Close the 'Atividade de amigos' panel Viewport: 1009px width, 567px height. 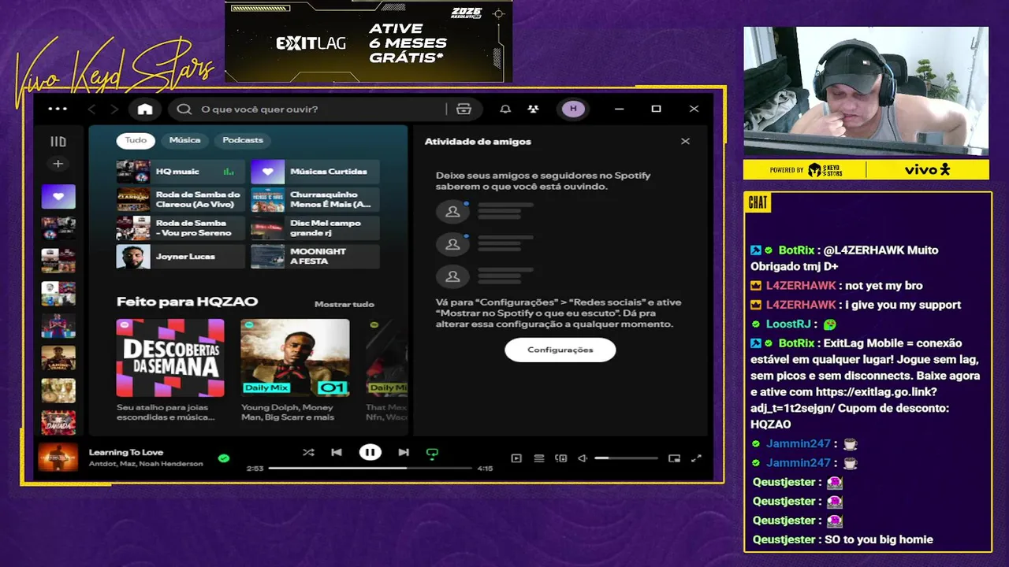(685, 141)
